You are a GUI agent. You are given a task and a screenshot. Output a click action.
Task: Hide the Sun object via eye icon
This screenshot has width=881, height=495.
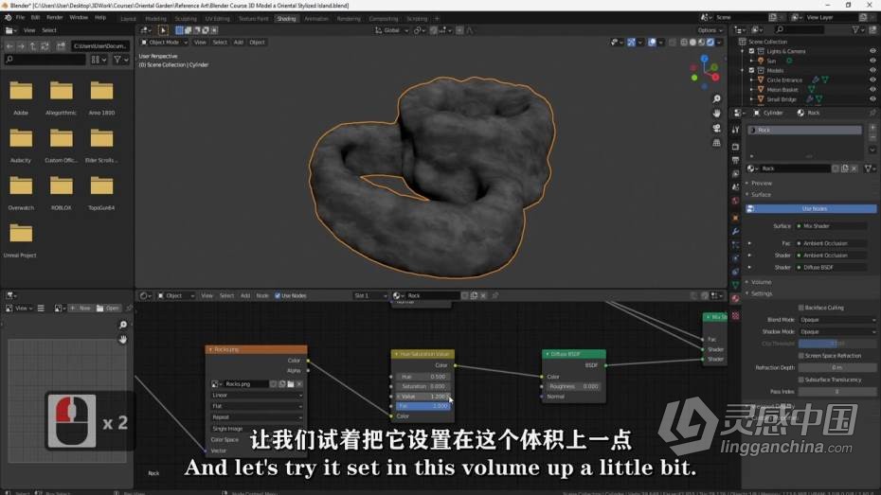click(x=872, y=61)
